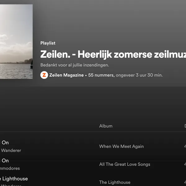Sort by the Album column header
This screenshot has height=186, width=186.
tap(106, 126)
